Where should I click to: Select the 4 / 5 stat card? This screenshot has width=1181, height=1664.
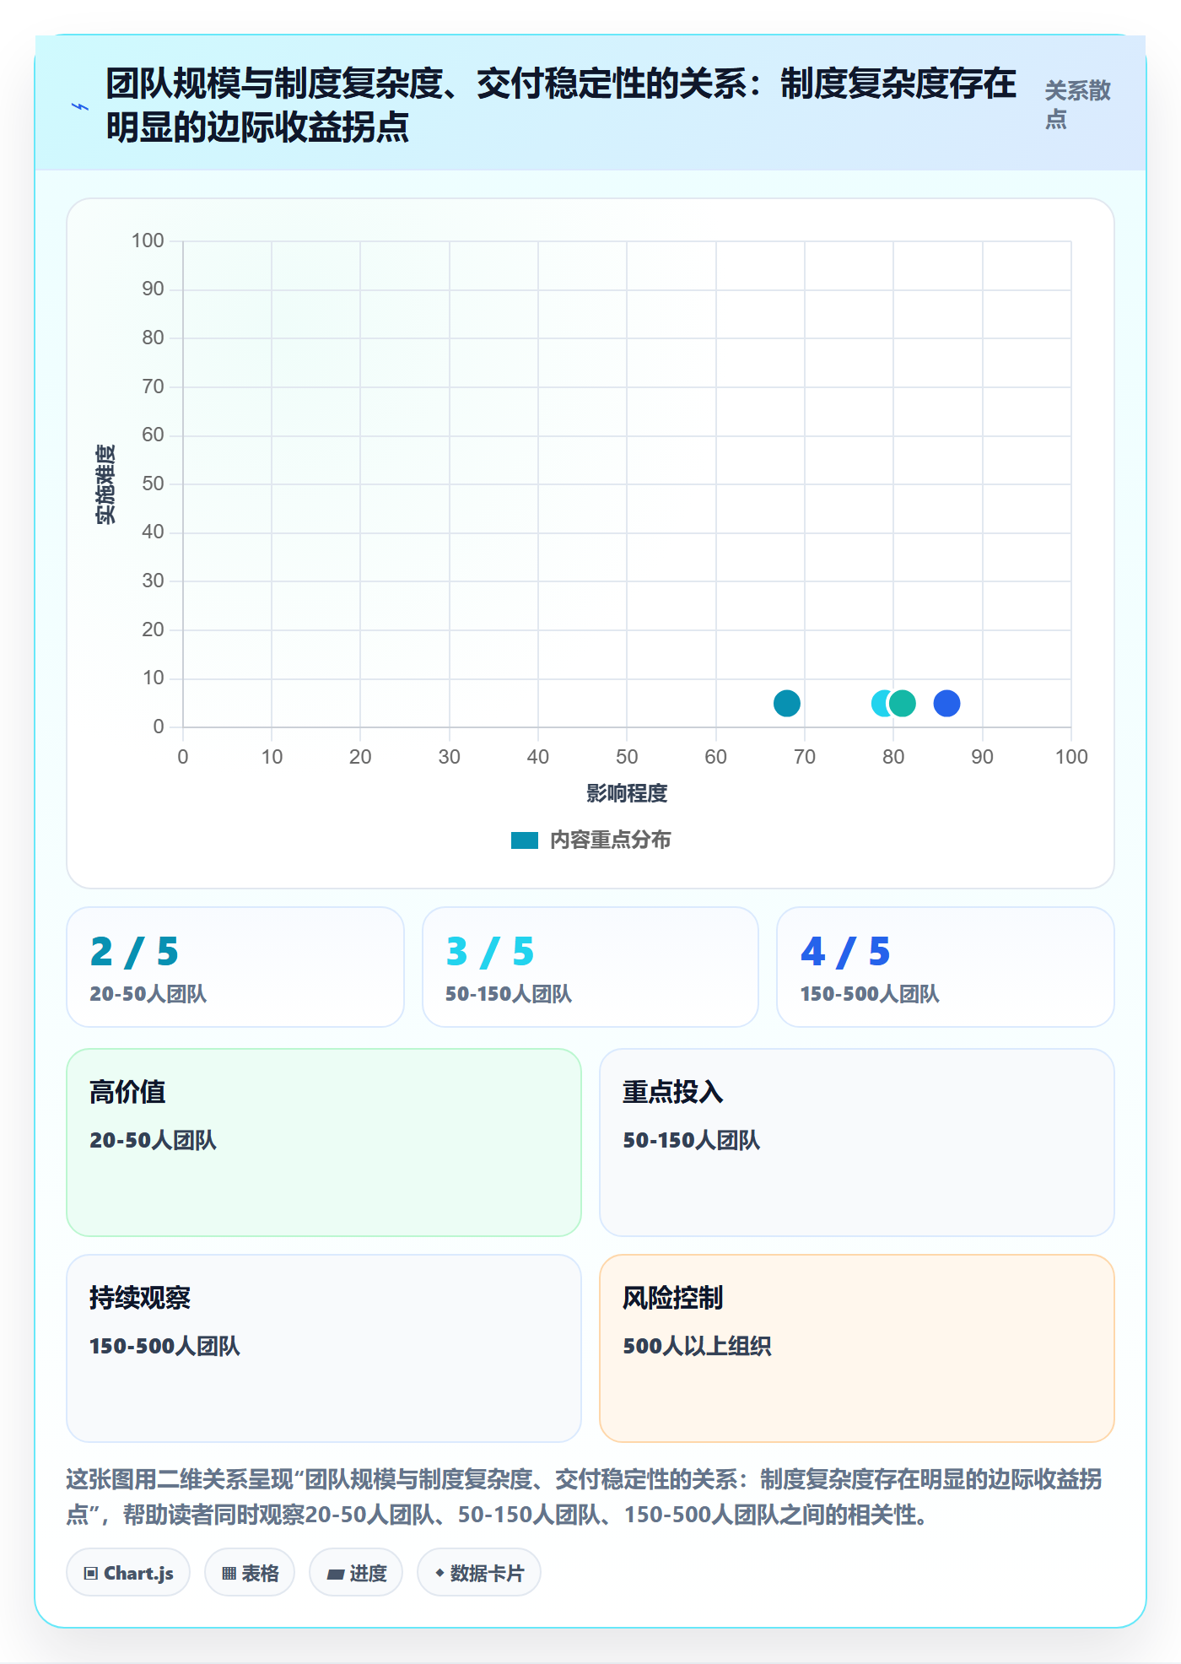[x=946, y=967]
